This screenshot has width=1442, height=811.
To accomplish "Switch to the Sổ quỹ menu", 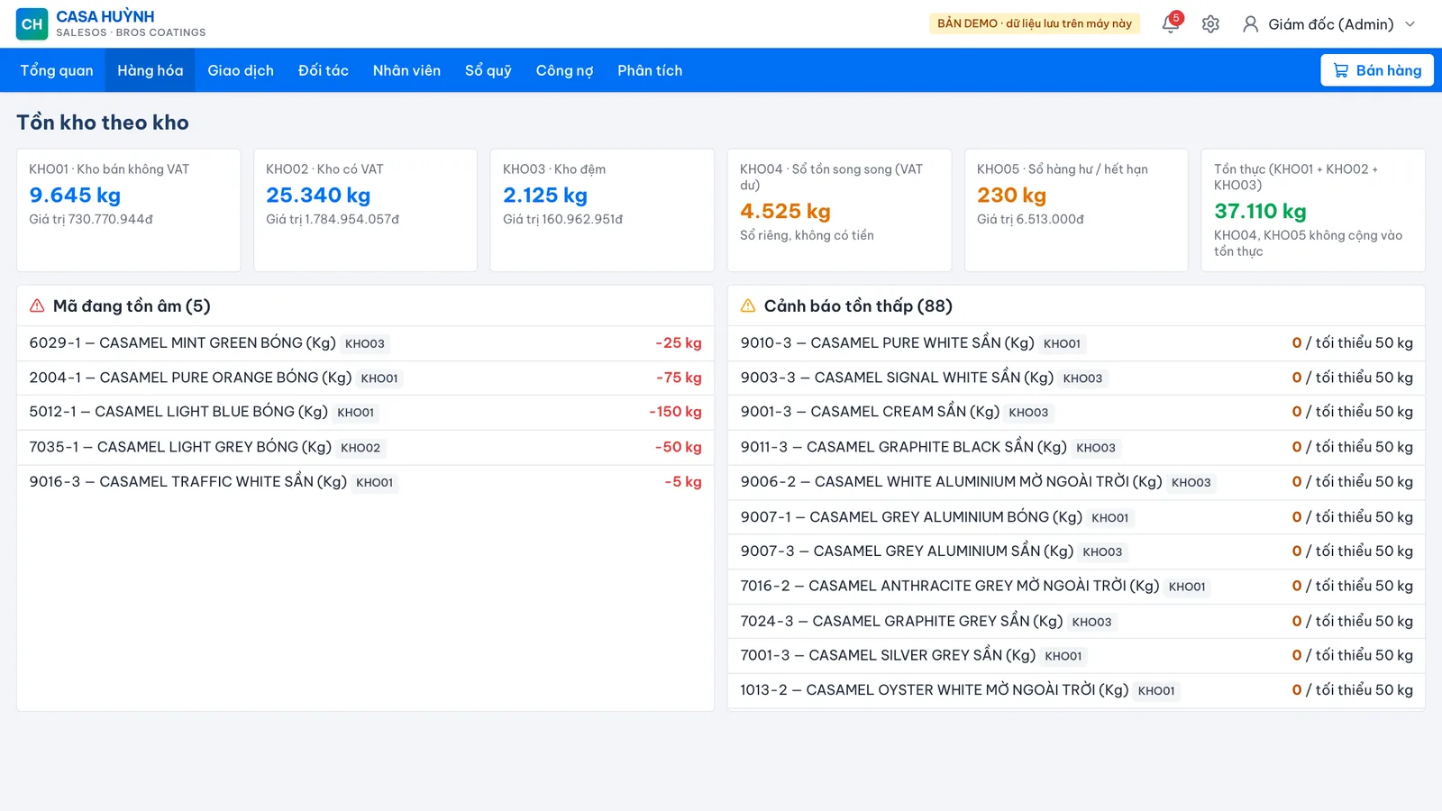I will (x=488, y=70).
